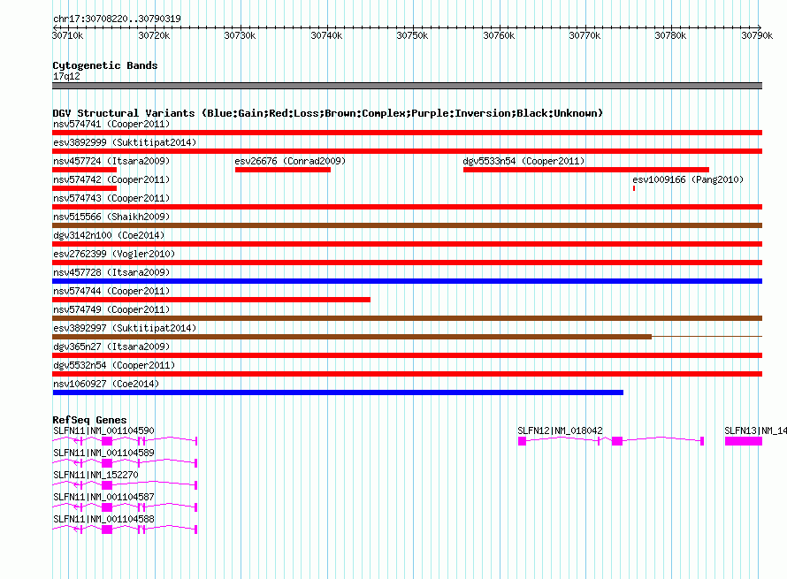The height and width of the screenshot is (579, 787).
Task: Click the 30780k ruler tick label
Action: click(670, 35)
